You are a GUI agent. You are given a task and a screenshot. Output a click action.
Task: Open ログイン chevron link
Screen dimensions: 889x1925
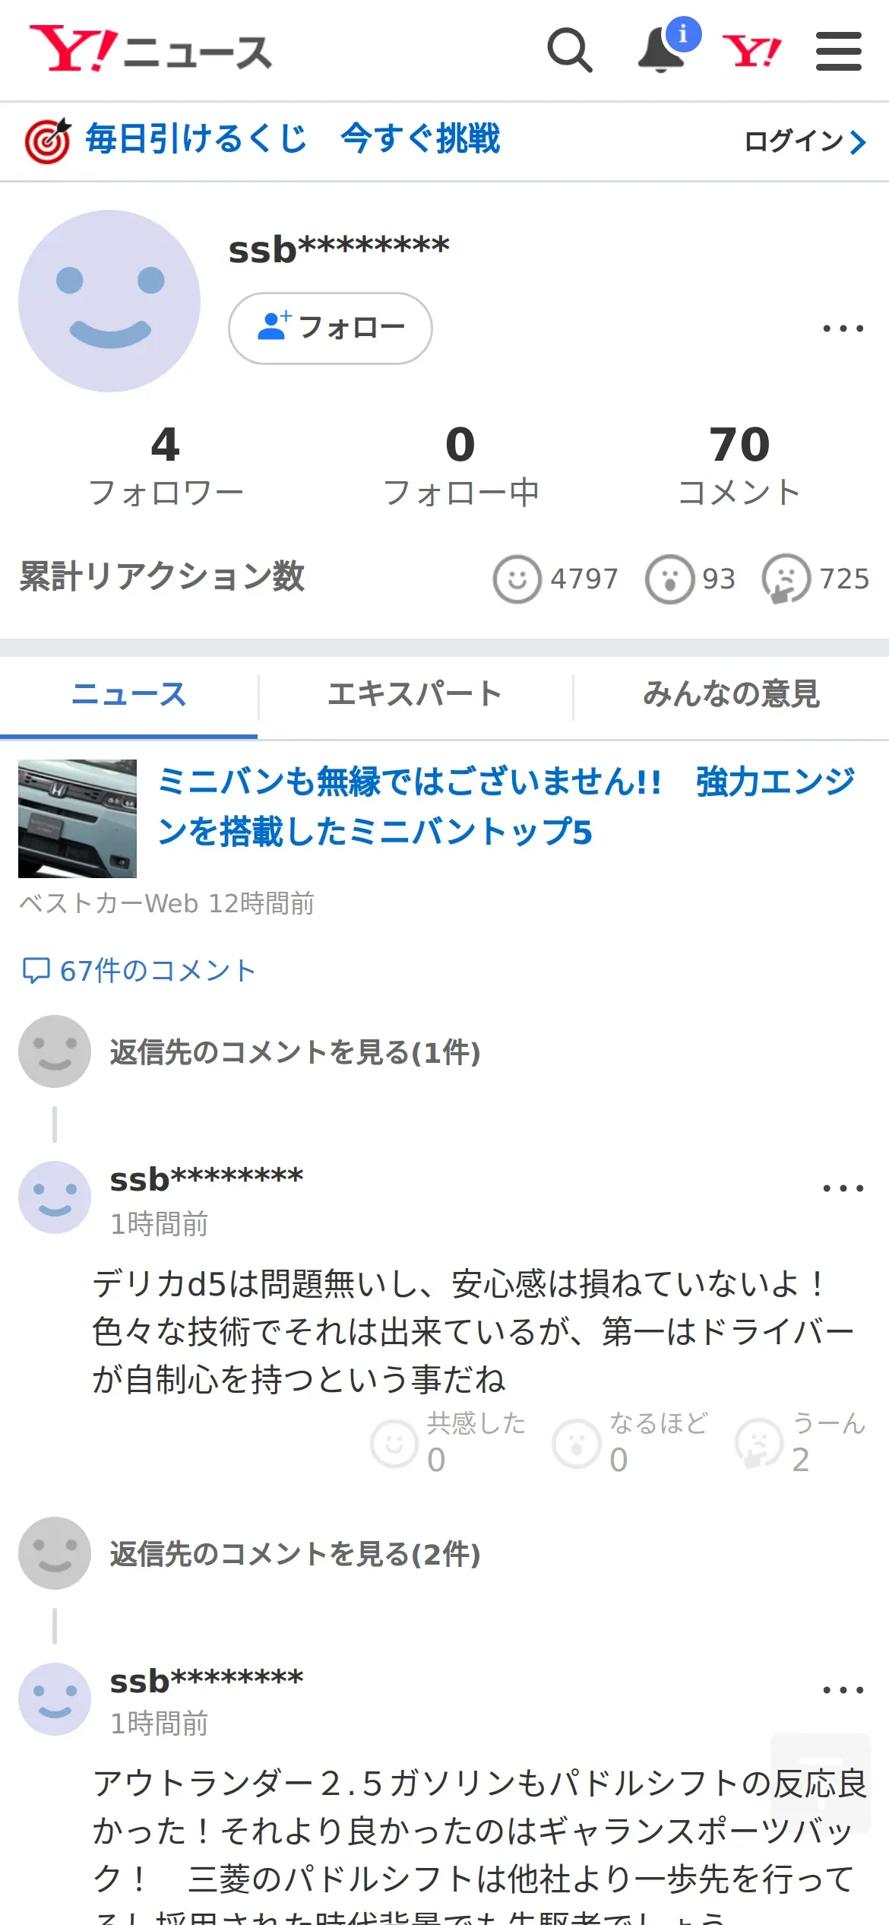coord(805,141)
